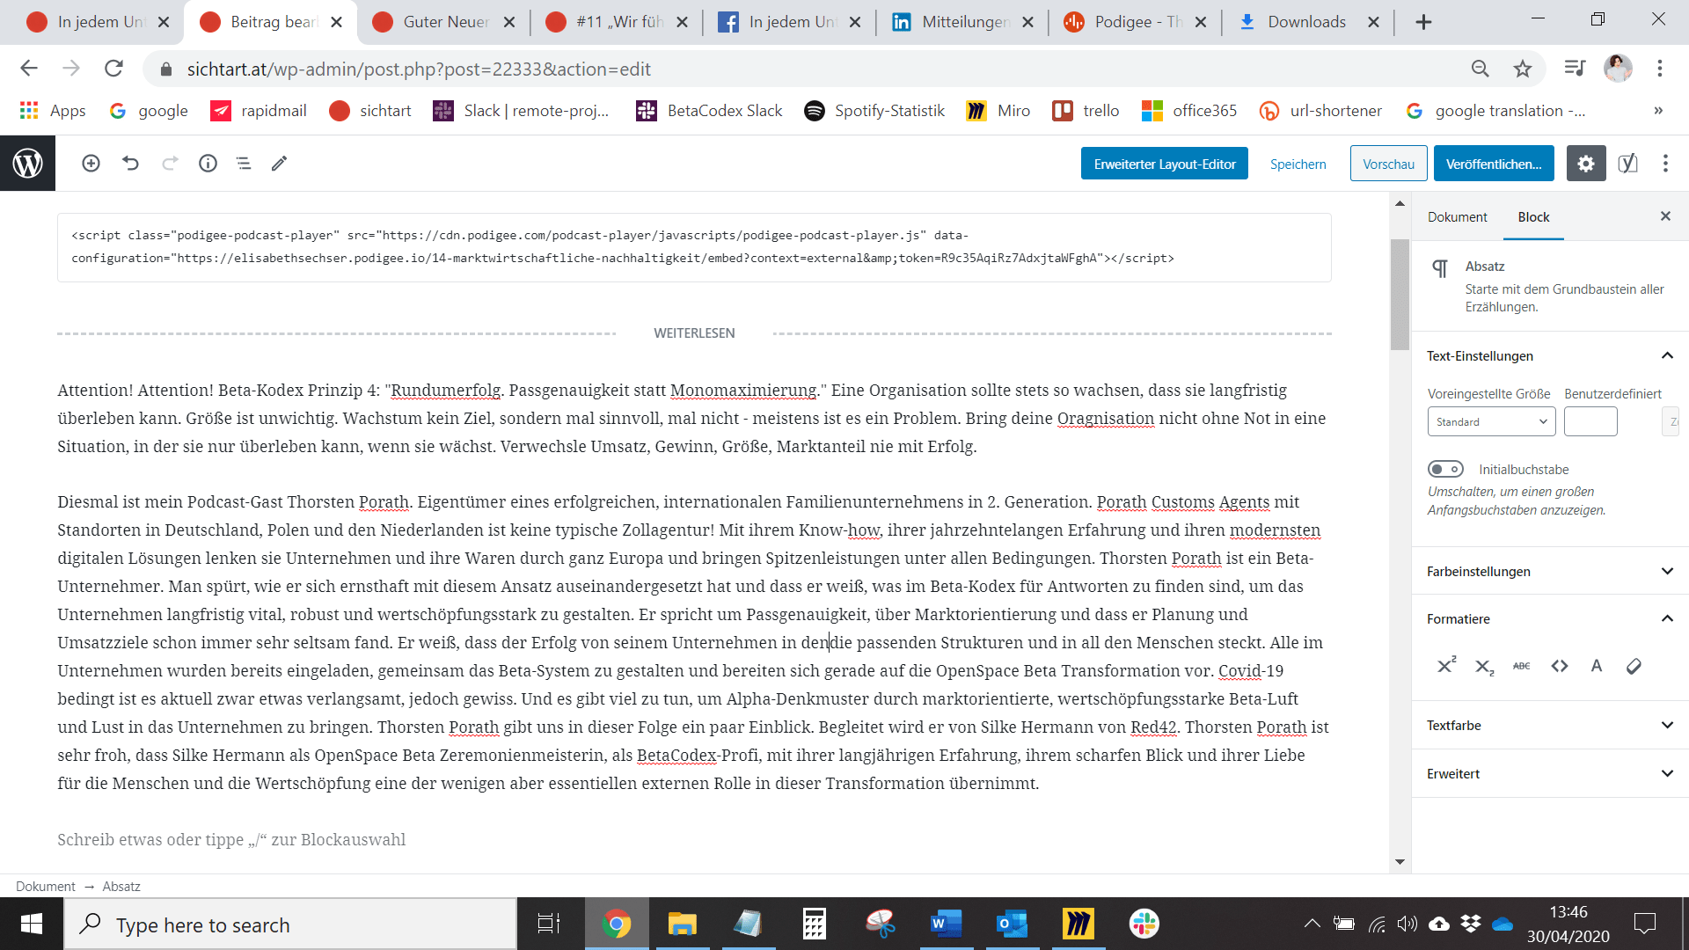Screen dimensions: 1689x950
Task: Open the Voreingestellte Größe Standard dropdown
Action: click(x=1491, y=421)
